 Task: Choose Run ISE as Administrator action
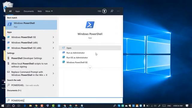[x=90, y=58]
